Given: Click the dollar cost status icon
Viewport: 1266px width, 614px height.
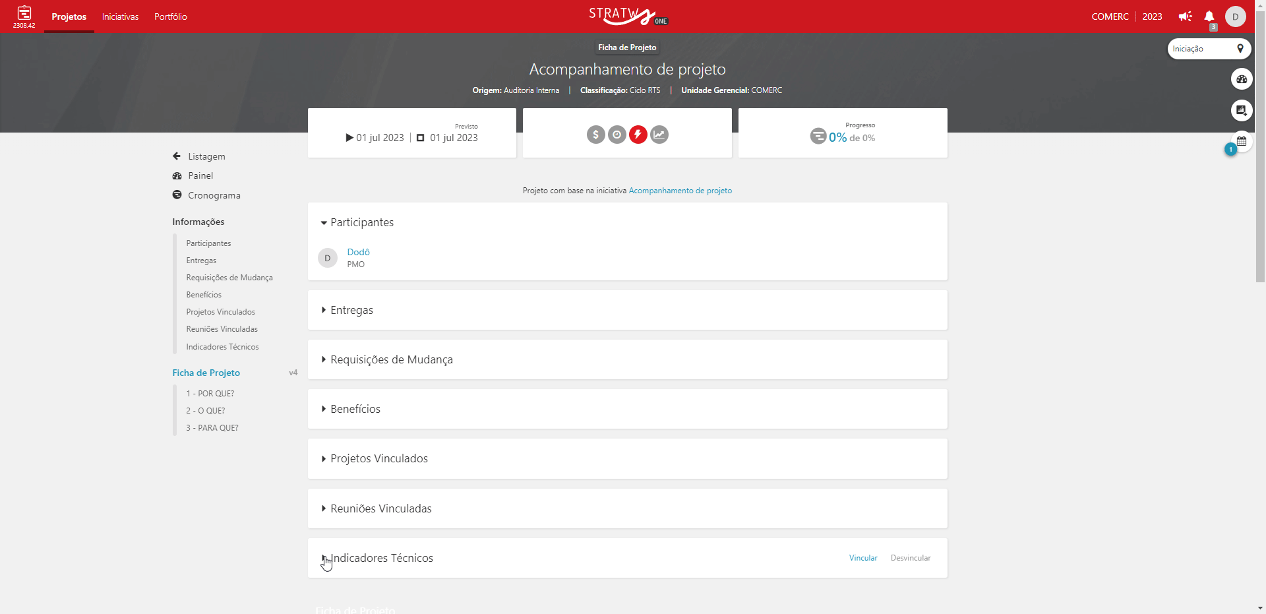Looking at the screenshot, I should pyautogui.click(x=595, y=135).
